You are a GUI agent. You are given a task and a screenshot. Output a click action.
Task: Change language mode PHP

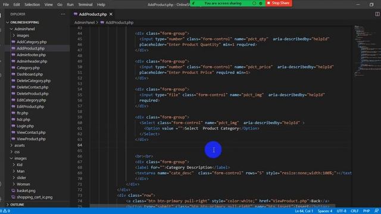click(x=366, y=211)
